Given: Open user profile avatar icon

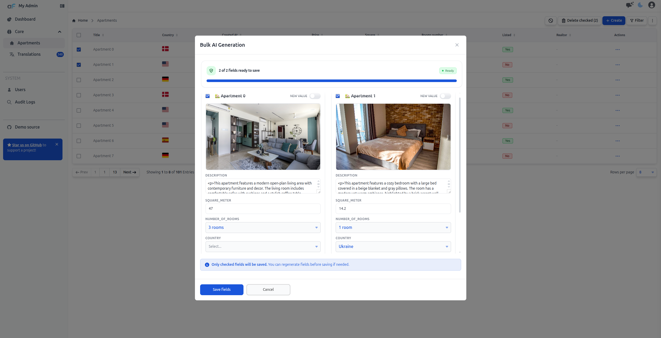Looking at the screenshot, I should pos(652,5).
